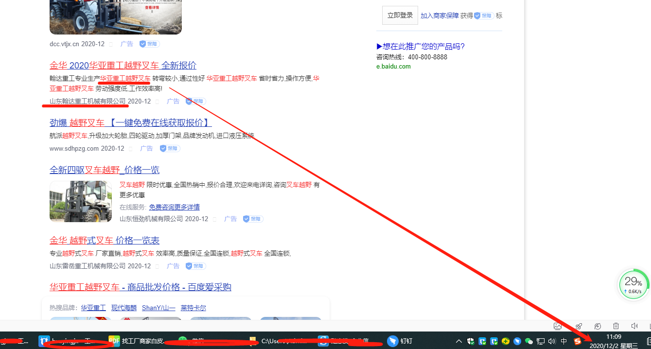The width and height of the screenshot is (651, 349).
Task: Click the Sogou input method tray icon
Action: pos(578,341)
